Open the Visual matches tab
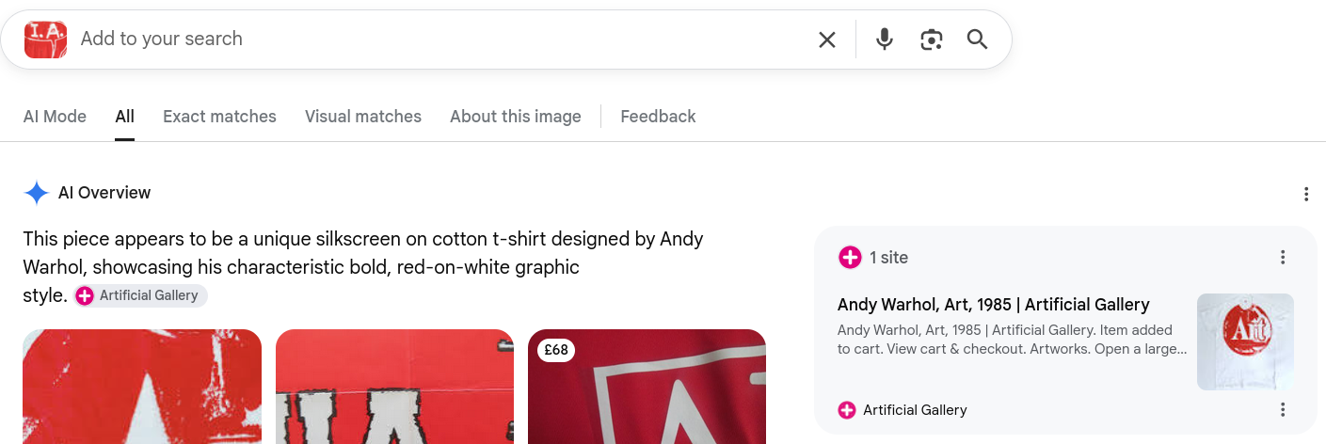Screen dimensions: 1326x444 tap(363, 117)
